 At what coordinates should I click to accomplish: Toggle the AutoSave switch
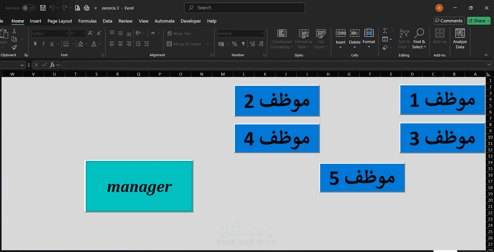coord(29,8)
